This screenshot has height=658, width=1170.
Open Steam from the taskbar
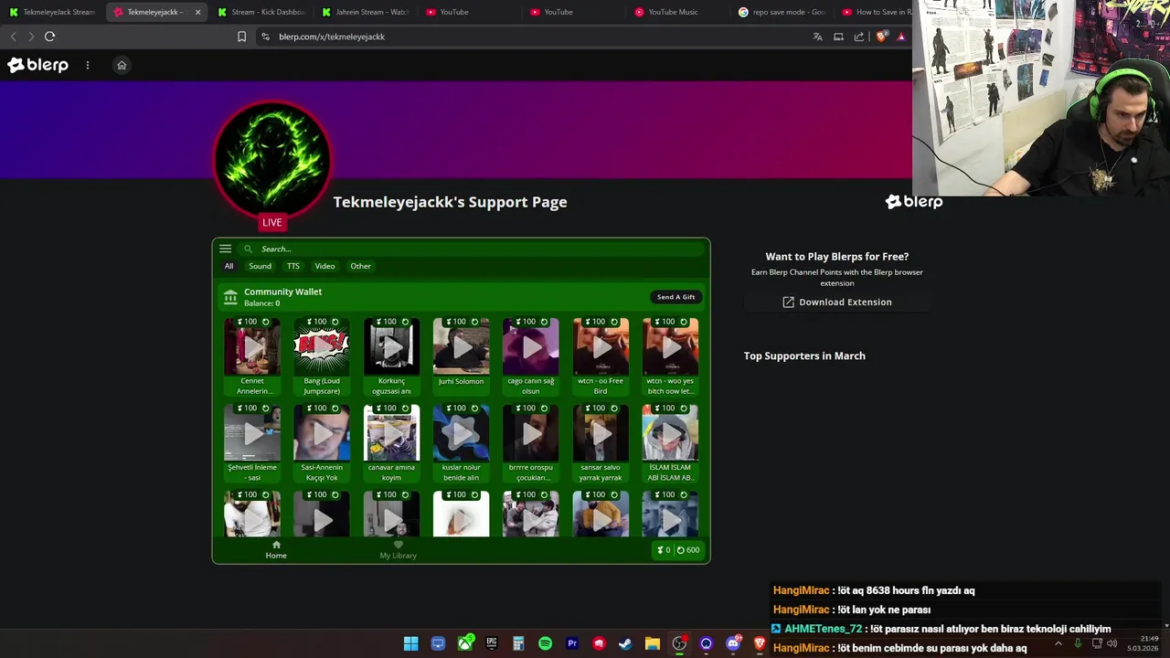pyautogui.click(x=625, y=643)
